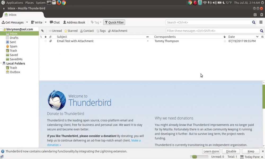Follow the Make a donation link

pyautogui.click(x=136, y=140)
